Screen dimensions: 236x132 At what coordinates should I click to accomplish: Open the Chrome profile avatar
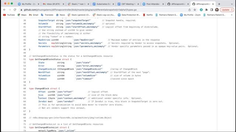217,10
